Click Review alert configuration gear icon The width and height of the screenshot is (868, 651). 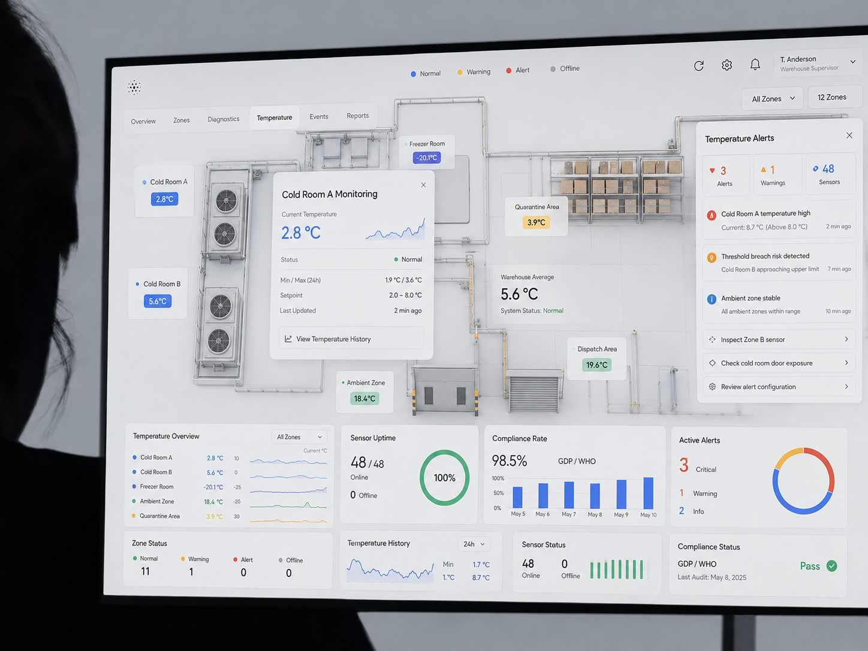[x=712, y=387]
